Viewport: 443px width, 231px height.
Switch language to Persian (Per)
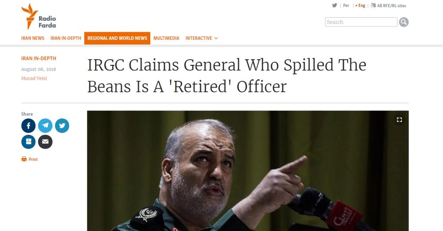point(346,6)
